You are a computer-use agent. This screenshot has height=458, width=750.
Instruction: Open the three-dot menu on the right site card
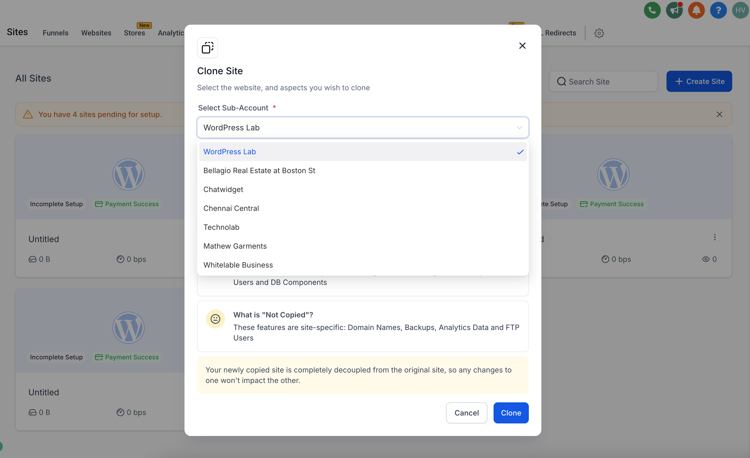coord(715,237)
